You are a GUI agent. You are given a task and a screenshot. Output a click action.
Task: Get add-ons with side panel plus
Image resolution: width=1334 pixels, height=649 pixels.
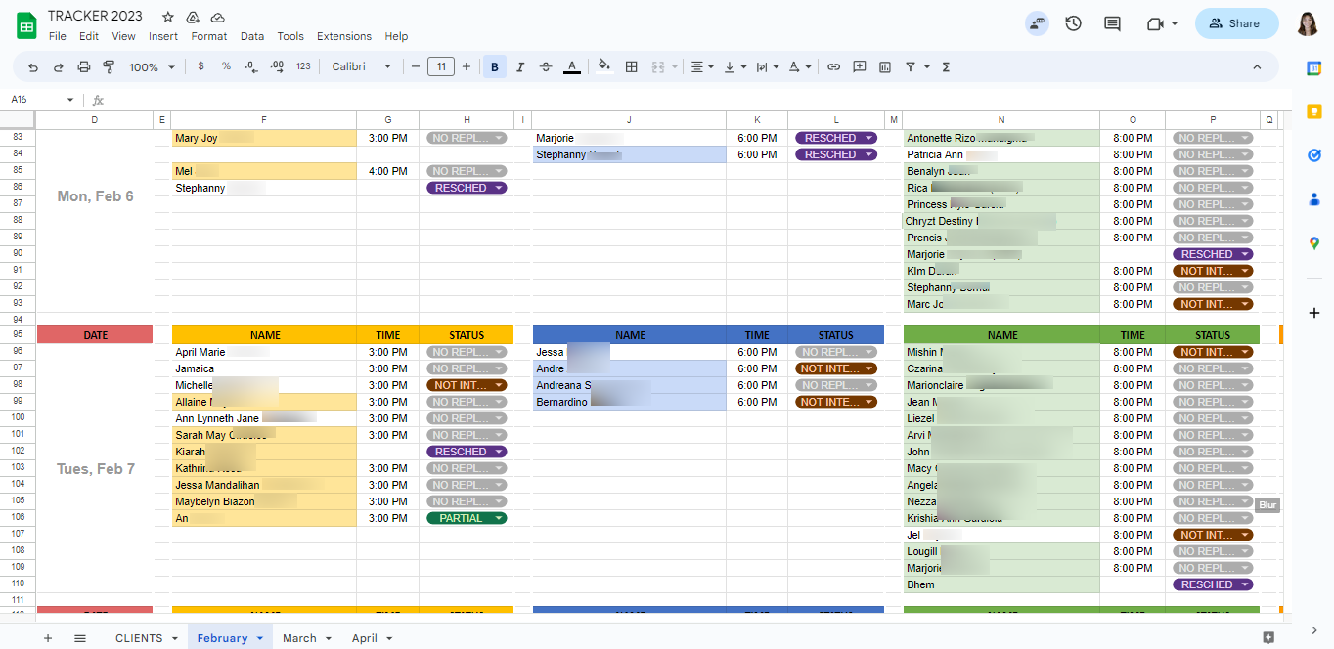pyautogui.click(x=1314, y=313)
